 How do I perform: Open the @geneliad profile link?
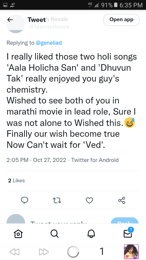[49, 43]
